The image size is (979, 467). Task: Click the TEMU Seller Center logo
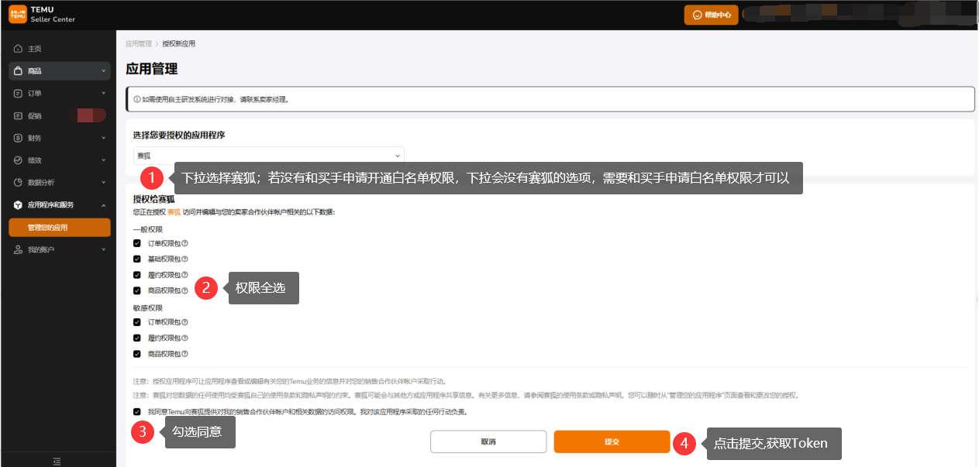click(42, 14)
